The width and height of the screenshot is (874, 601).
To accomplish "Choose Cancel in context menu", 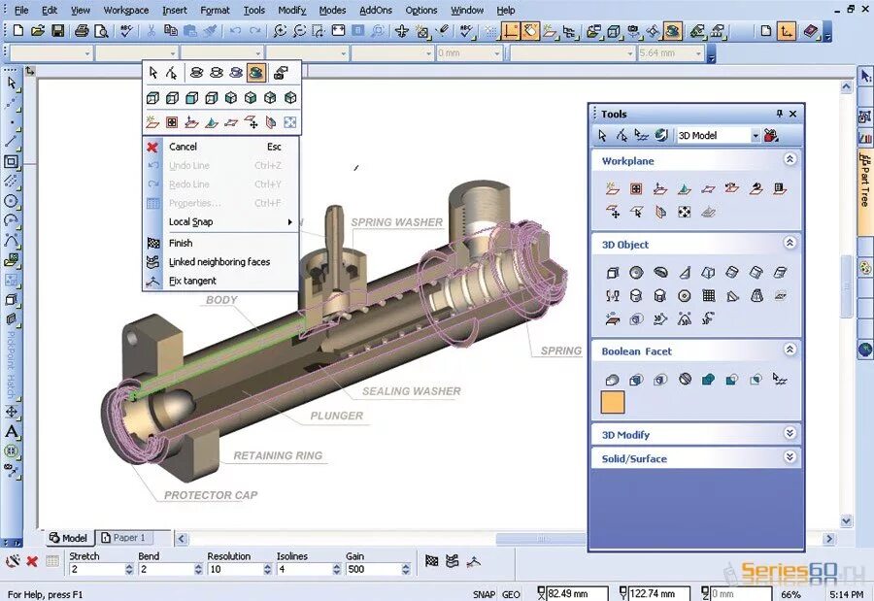I will click(220, 147).
